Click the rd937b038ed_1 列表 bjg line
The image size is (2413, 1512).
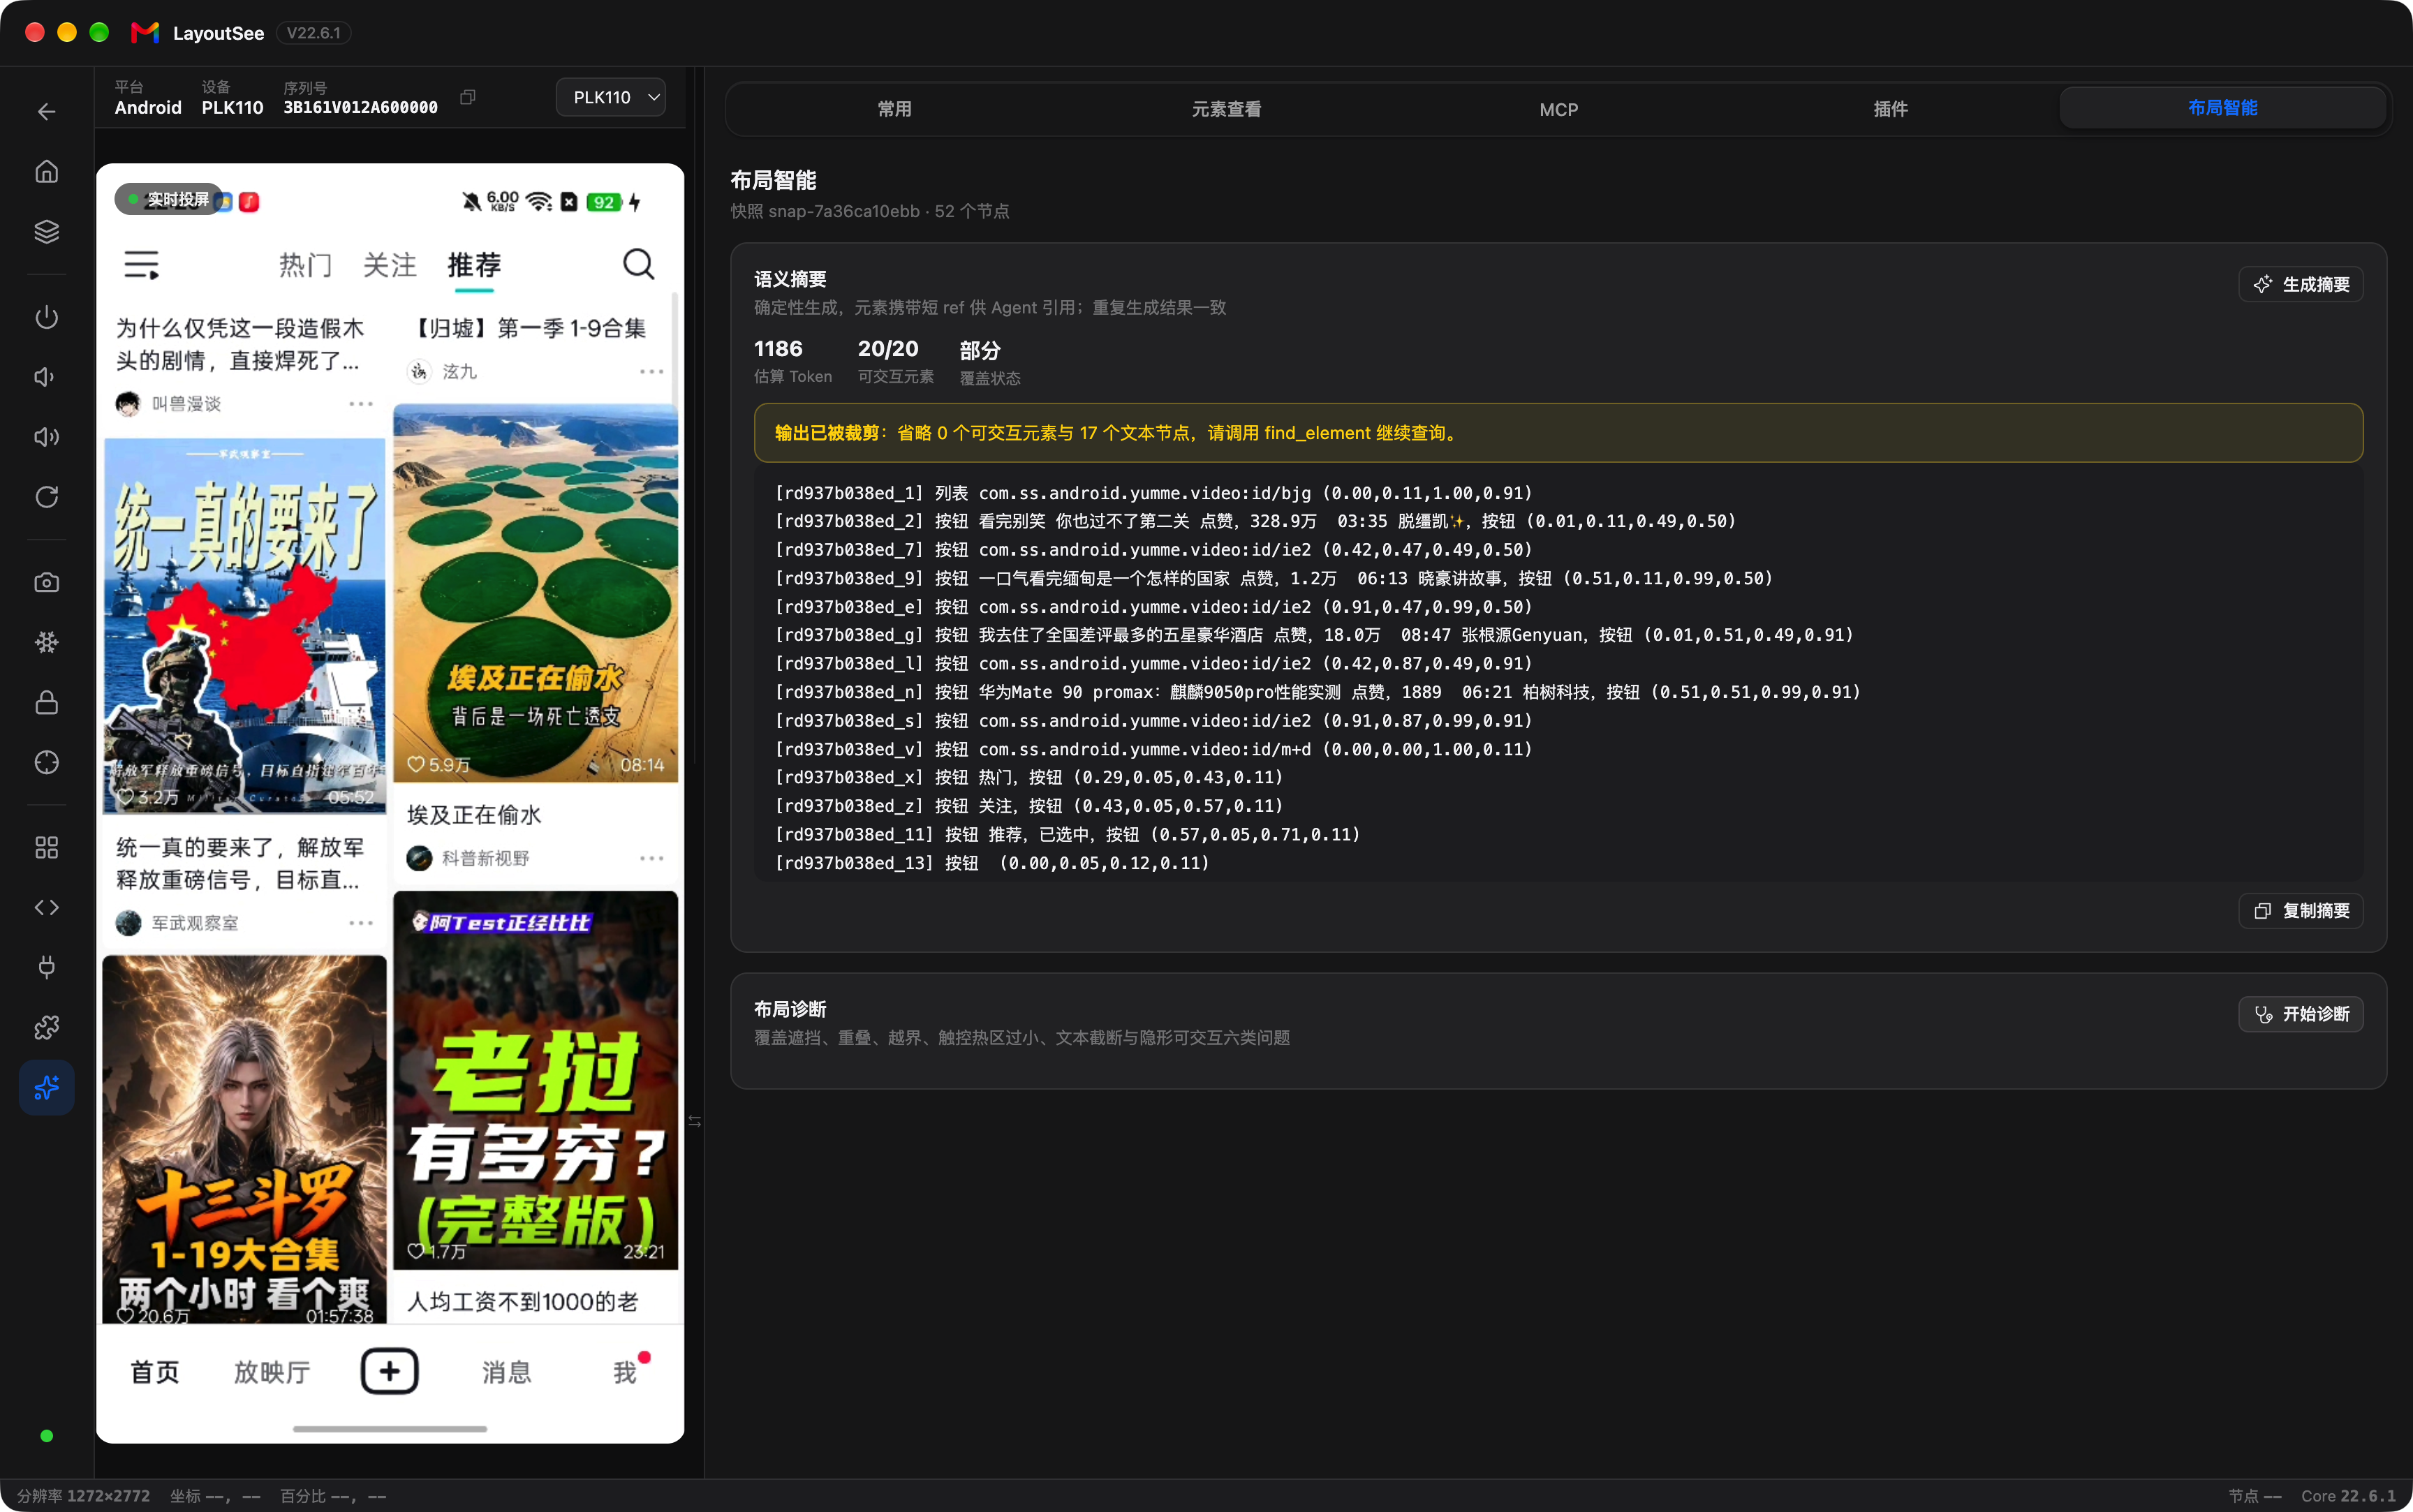pos(1153,493)
